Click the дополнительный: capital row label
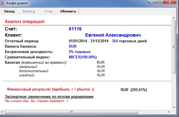Viewport: 179px width, 117px height. (x=34, y=71)
